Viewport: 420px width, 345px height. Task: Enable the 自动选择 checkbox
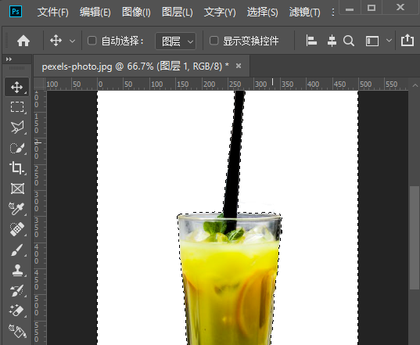tap(92, 41)
